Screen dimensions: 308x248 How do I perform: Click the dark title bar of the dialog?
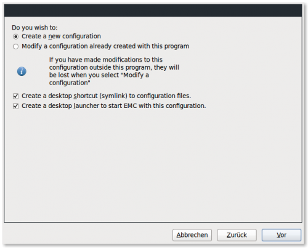153,10
